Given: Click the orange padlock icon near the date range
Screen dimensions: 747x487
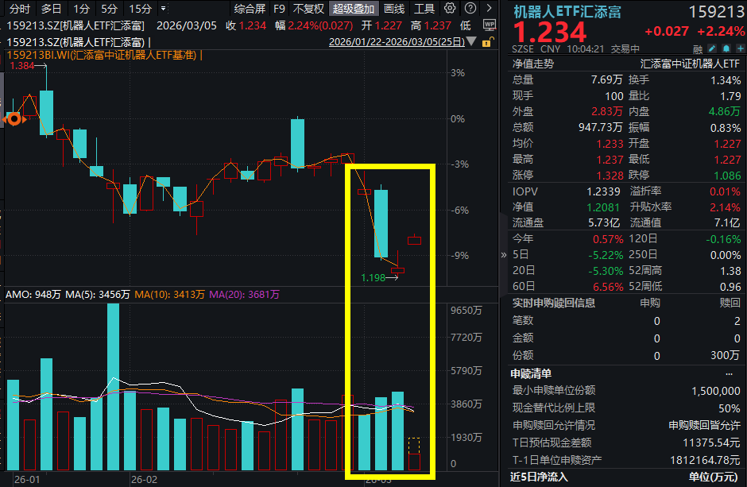Looking at the screenshot, I should (x=486, y=42).
